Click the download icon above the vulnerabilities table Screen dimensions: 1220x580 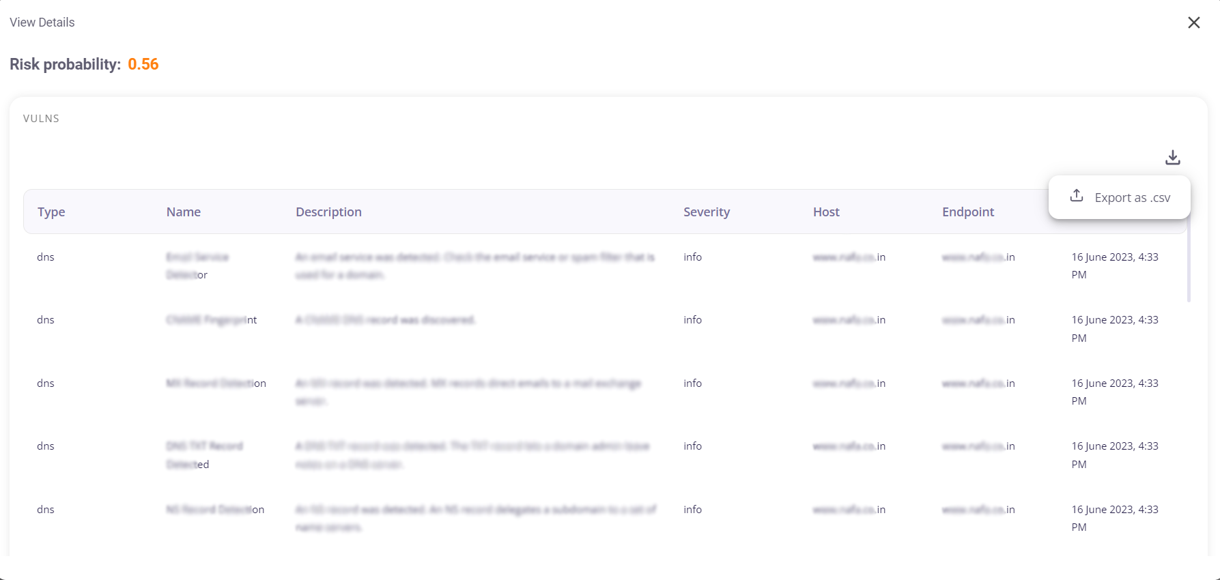click(x=1172, y=158)
